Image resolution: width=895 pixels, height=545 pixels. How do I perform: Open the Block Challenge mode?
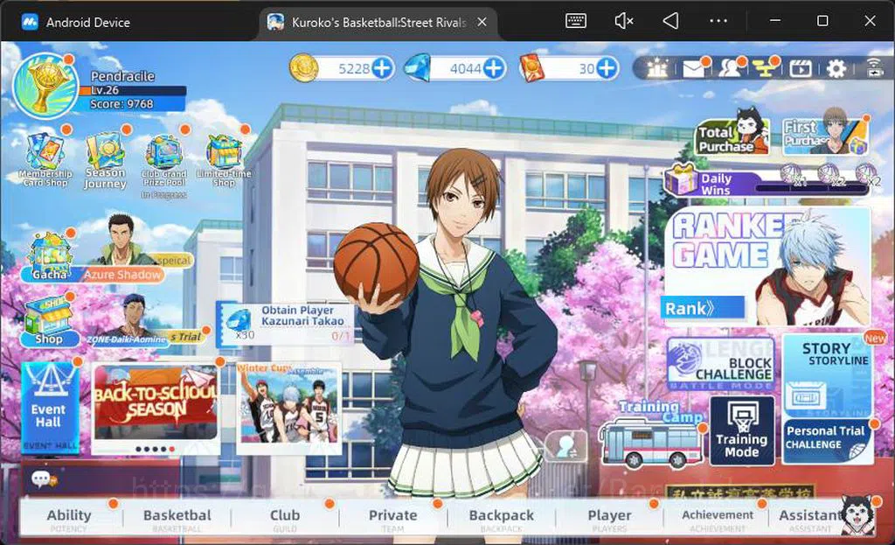[721, 364]
